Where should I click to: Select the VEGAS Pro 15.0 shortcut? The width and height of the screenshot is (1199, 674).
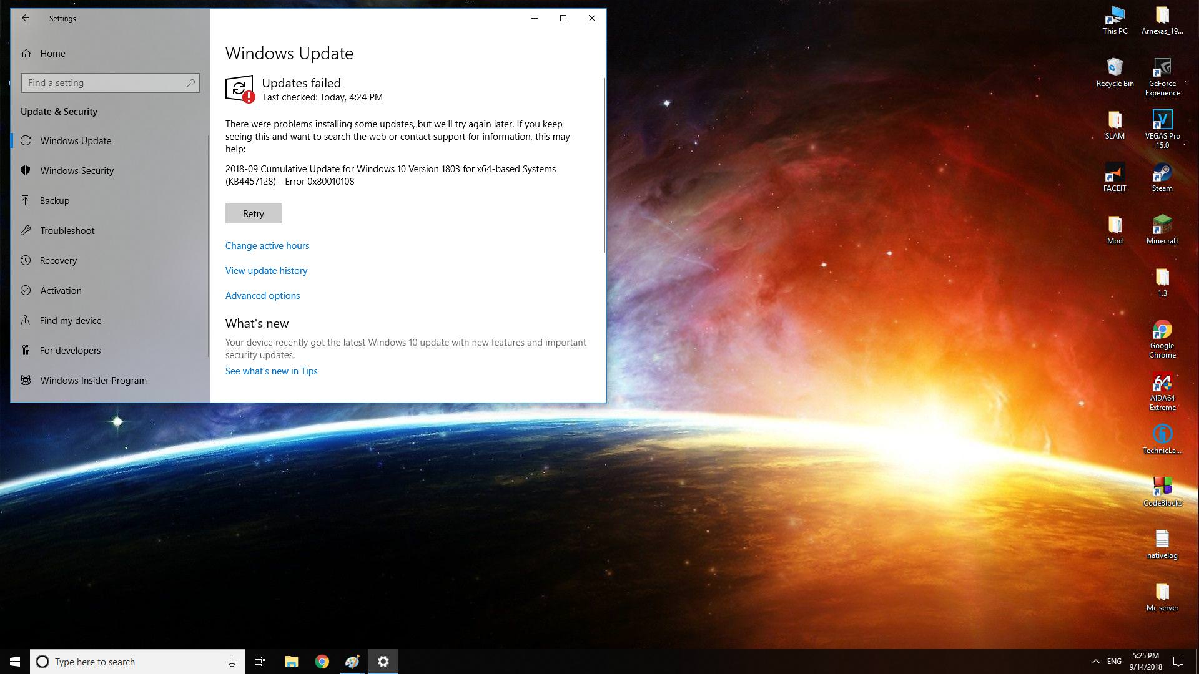tap(1162, 129)
